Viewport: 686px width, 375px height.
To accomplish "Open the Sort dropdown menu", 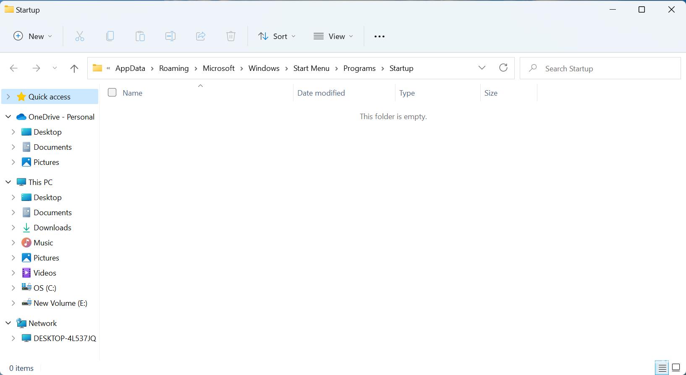I will 277,36.
